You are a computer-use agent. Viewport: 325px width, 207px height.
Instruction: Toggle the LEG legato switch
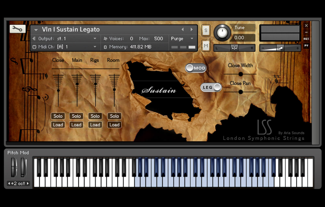(211, 87)
